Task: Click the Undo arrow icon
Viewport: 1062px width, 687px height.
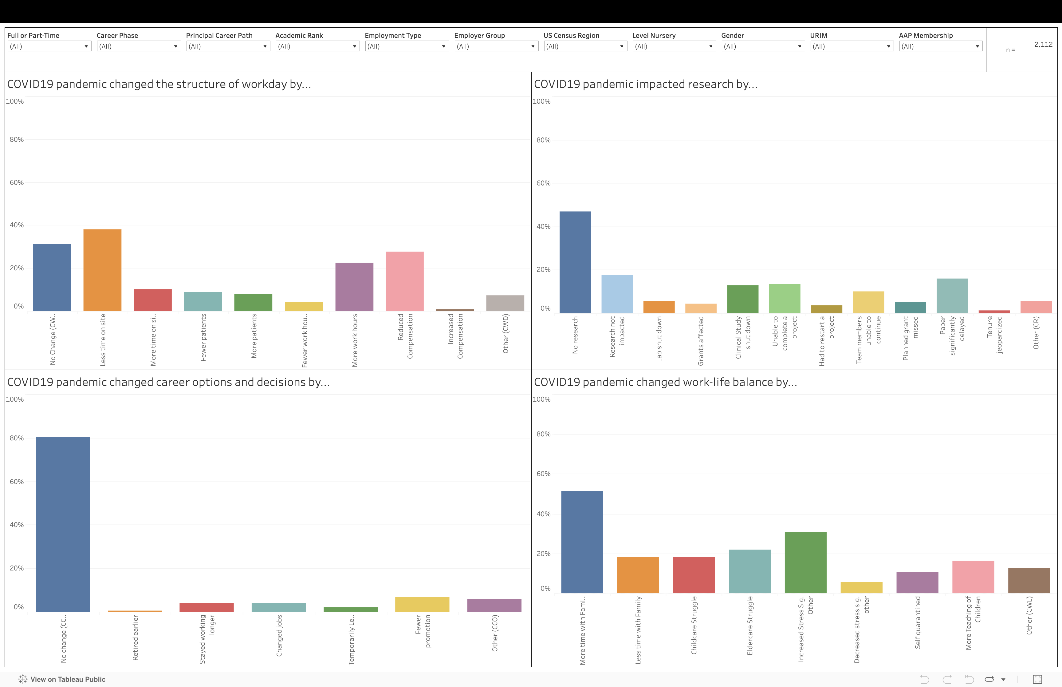Action: click(924, 679)
